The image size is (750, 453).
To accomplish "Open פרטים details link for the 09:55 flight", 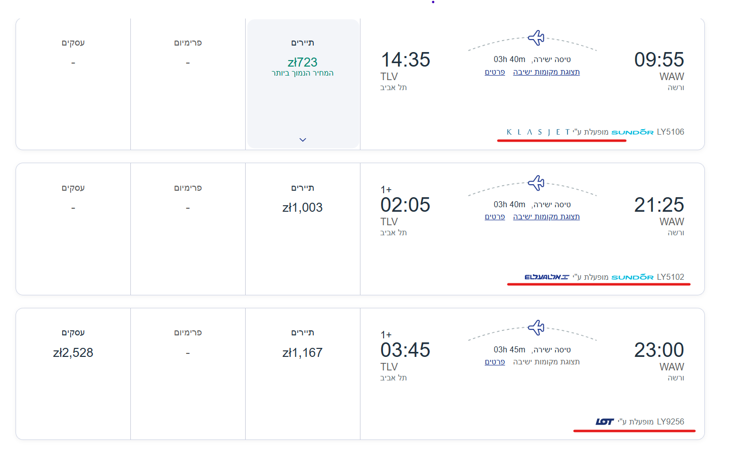I will coord(495,72).
